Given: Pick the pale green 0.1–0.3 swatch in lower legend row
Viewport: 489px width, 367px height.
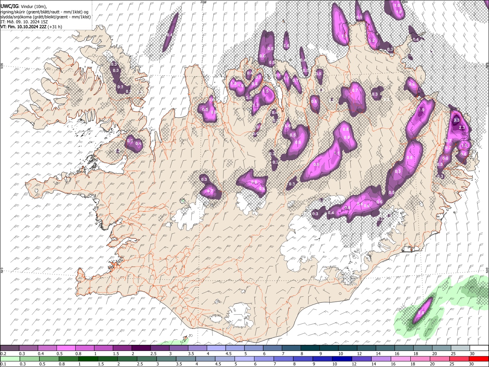Looking at the screenshot, I should tap(10, 359).
